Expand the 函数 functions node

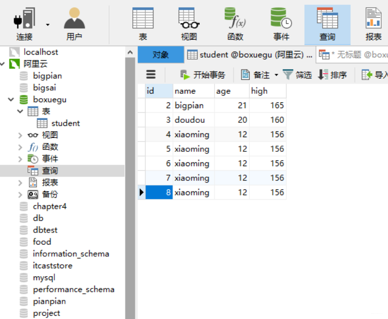click(20, 147)
